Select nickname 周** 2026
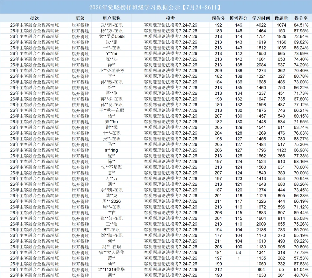 point(112,201)
